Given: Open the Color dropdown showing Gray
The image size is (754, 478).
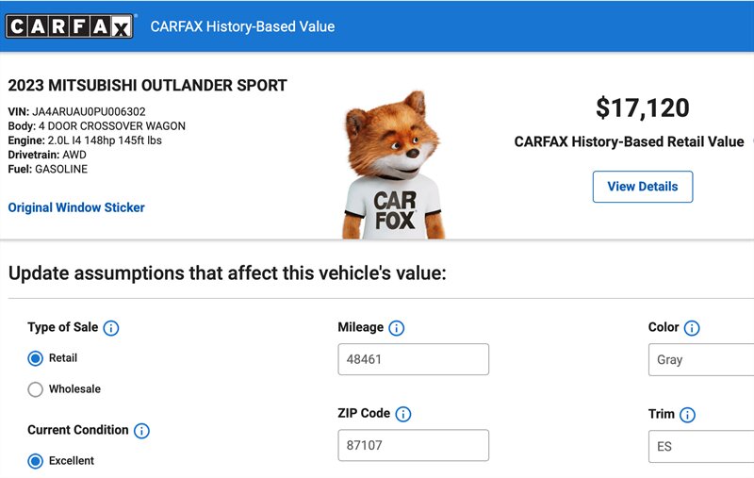Looking at the screenshot, I should (700, 359).
